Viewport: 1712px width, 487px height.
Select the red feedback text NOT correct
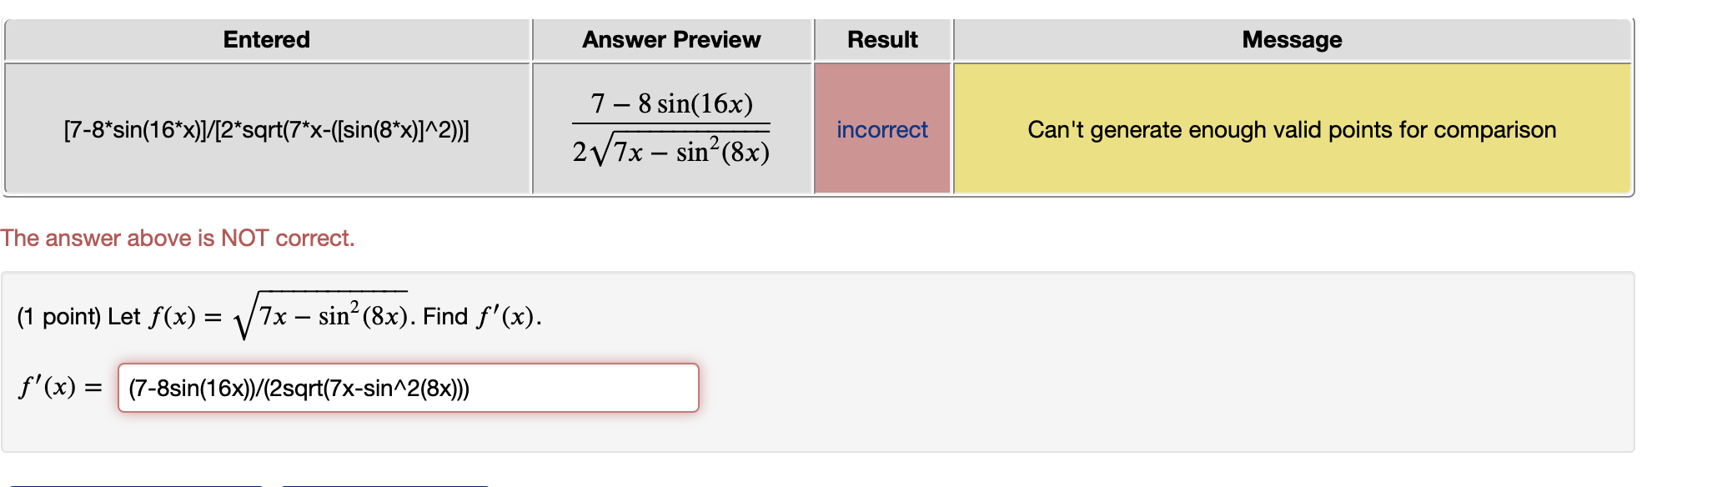[178, 238]
